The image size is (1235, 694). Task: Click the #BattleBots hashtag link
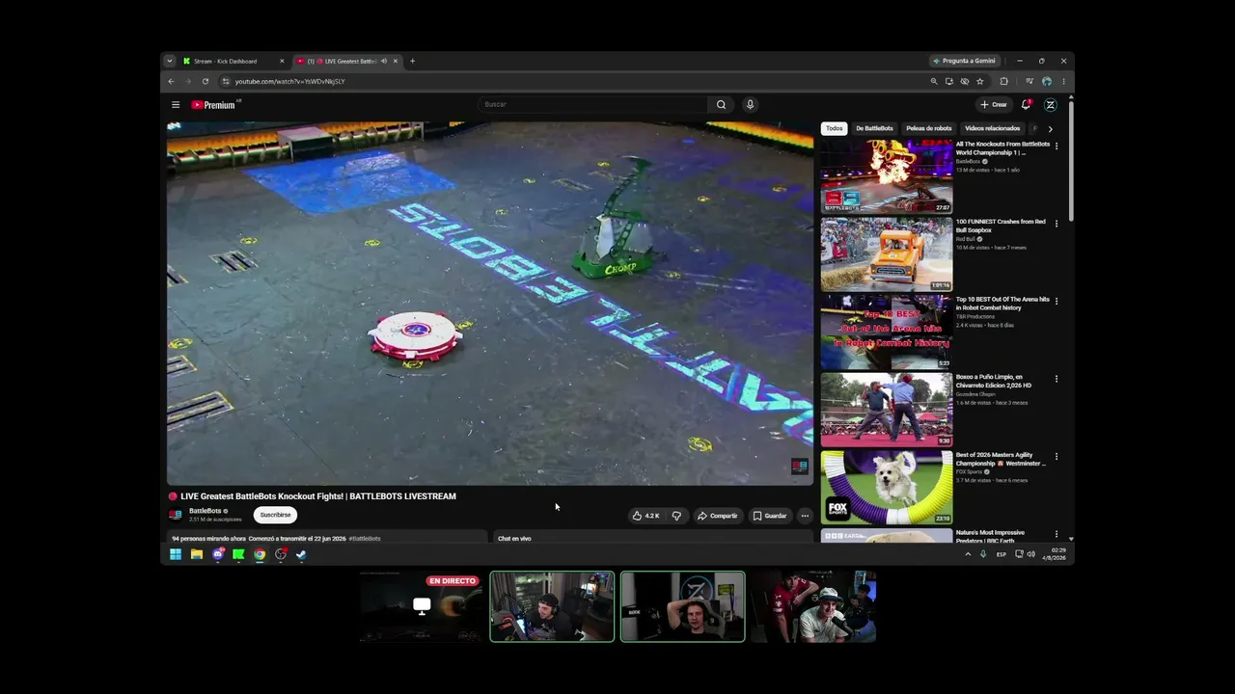(x=365, y=539)
